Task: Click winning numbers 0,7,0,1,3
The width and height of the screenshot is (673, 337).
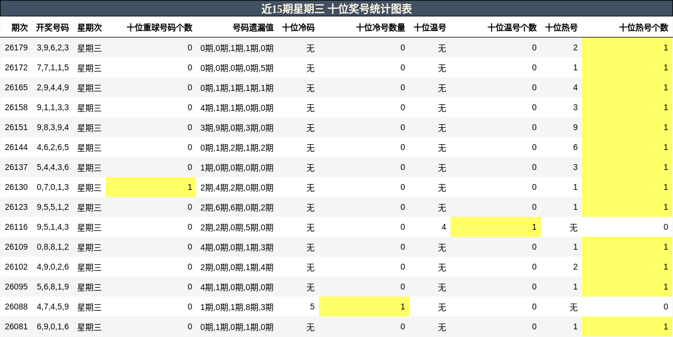Action: pos(53,187)
